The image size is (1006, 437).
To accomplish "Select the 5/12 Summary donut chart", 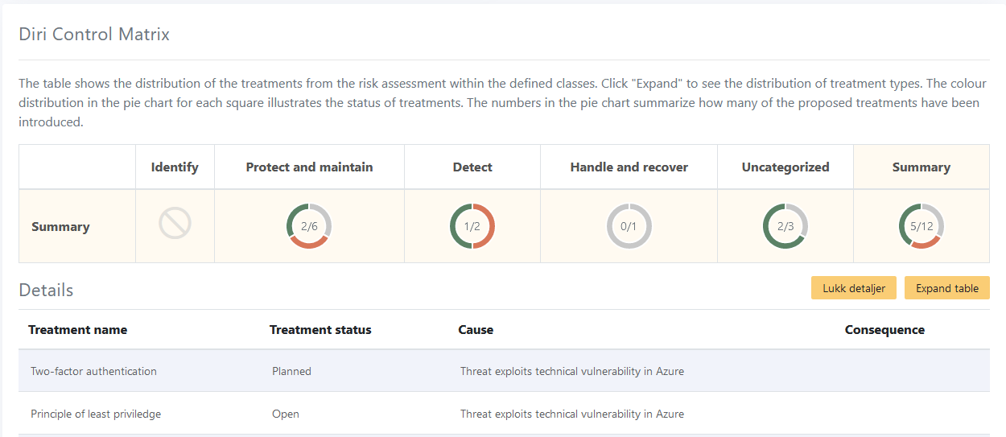I will 921,226.
